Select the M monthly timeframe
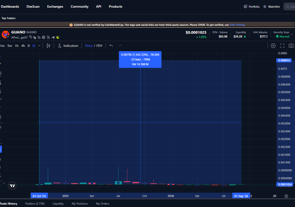295x207 pixels. coord(34,45)
